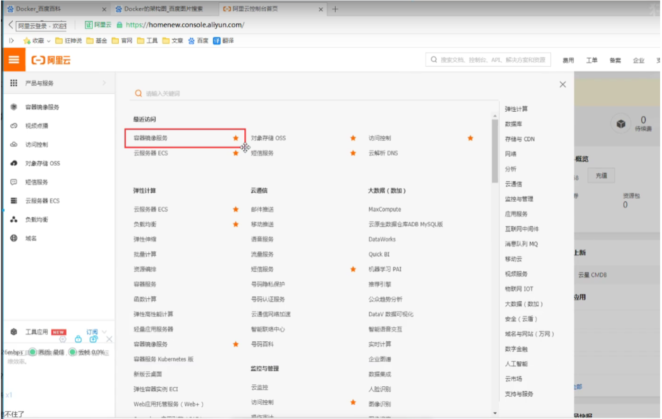Click the Aliyun logo in the header
Image resolution: width=662 pixels, height=419 pixels.
click(51, 60)
